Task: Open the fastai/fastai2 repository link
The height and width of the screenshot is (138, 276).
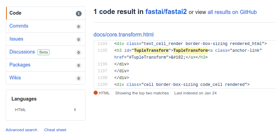Action: click(166, 12)
